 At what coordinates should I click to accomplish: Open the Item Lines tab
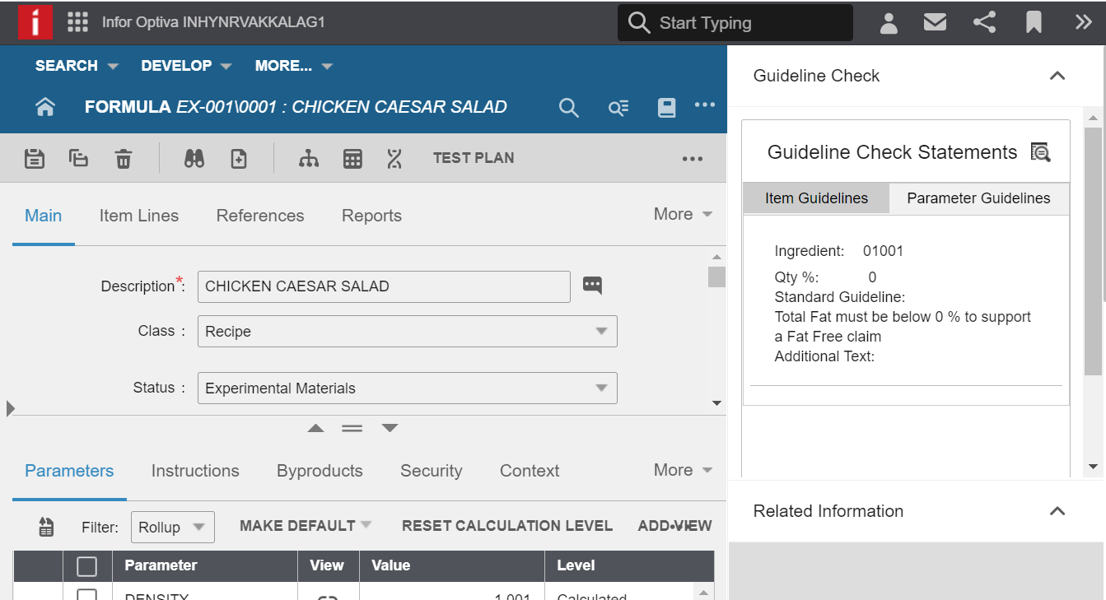pos(138,216)
